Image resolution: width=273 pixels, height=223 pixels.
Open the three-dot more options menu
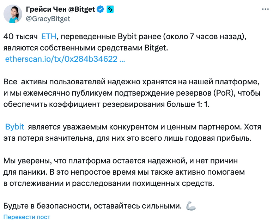[x=265, y=9]
